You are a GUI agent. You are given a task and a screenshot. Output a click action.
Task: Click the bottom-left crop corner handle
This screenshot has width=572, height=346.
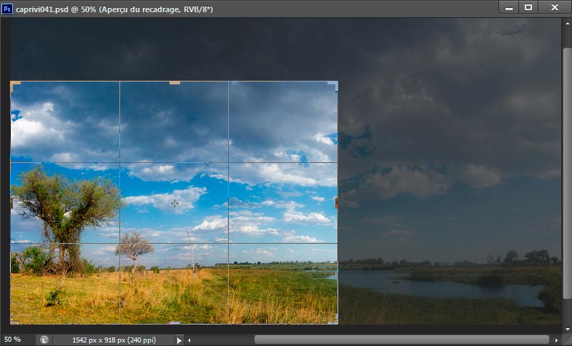coord(13,321)
